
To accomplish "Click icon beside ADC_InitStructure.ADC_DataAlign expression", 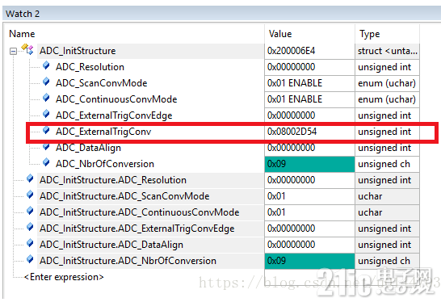I will click(30, 244).
